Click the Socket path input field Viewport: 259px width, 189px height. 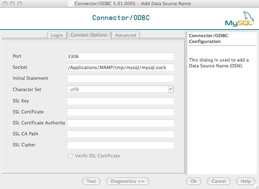coord(121,68)
